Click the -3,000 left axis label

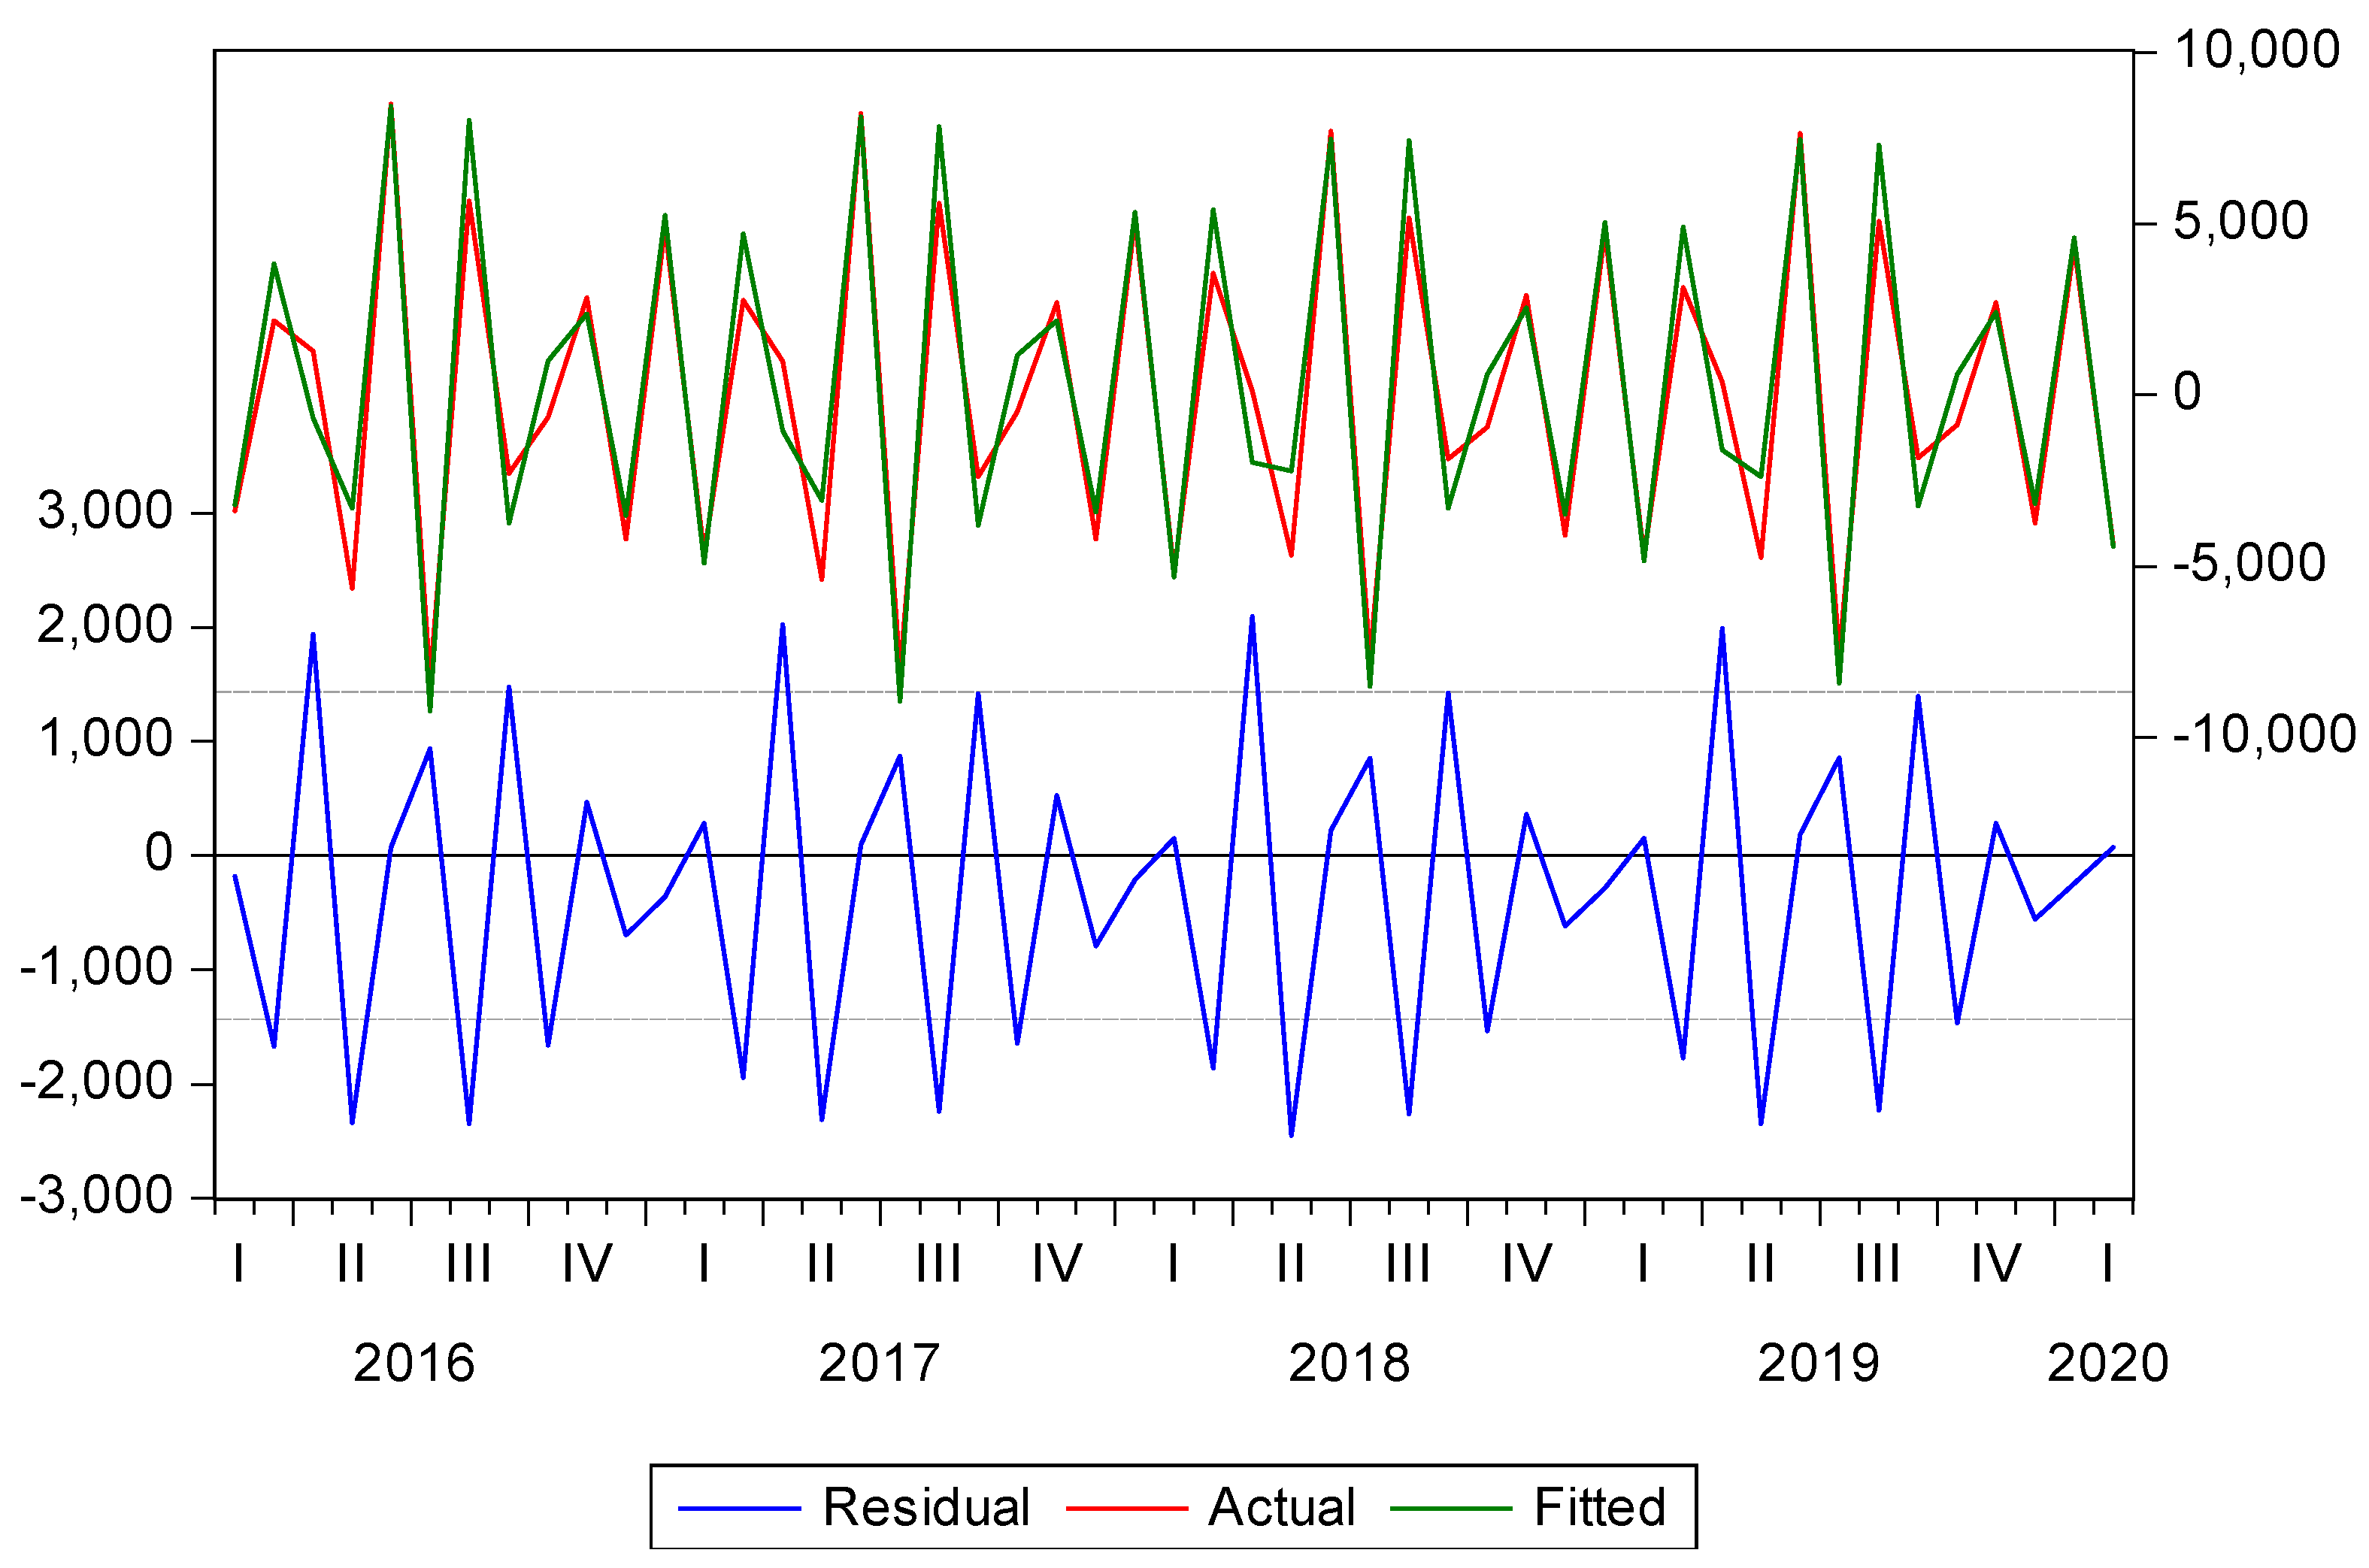97,1197
